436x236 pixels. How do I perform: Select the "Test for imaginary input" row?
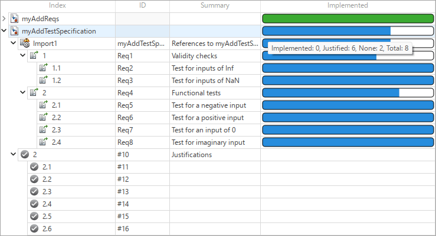(x=208, y=142)
